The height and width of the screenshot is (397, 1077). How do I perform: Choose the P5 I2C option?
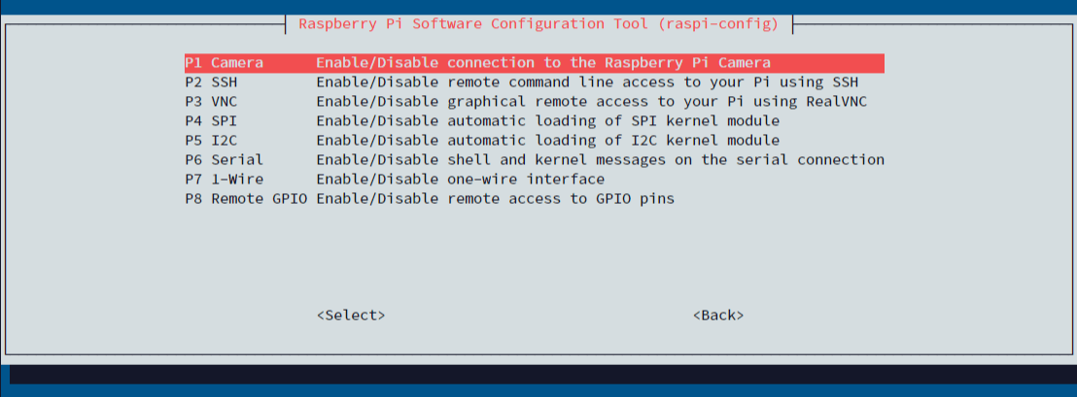coord(535,142)
